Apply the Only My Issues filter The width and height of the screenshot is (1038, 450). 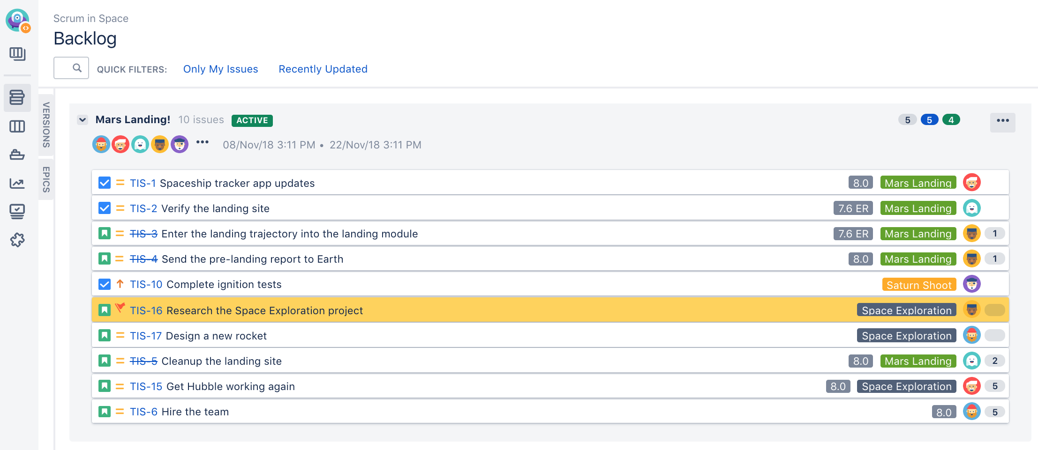220,69
